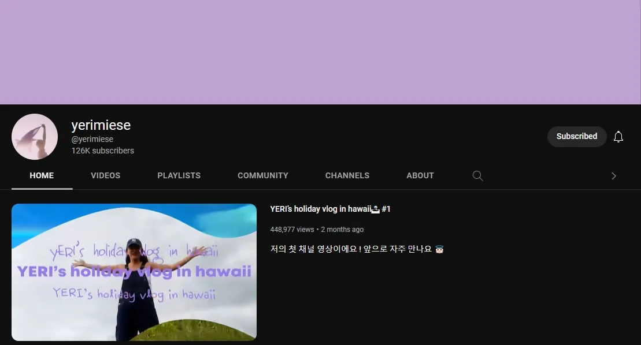Open the "YERI's holiday vlog in hawaii #1" title
This screenshot has height=345, width=641.
[x=330, y=209]
